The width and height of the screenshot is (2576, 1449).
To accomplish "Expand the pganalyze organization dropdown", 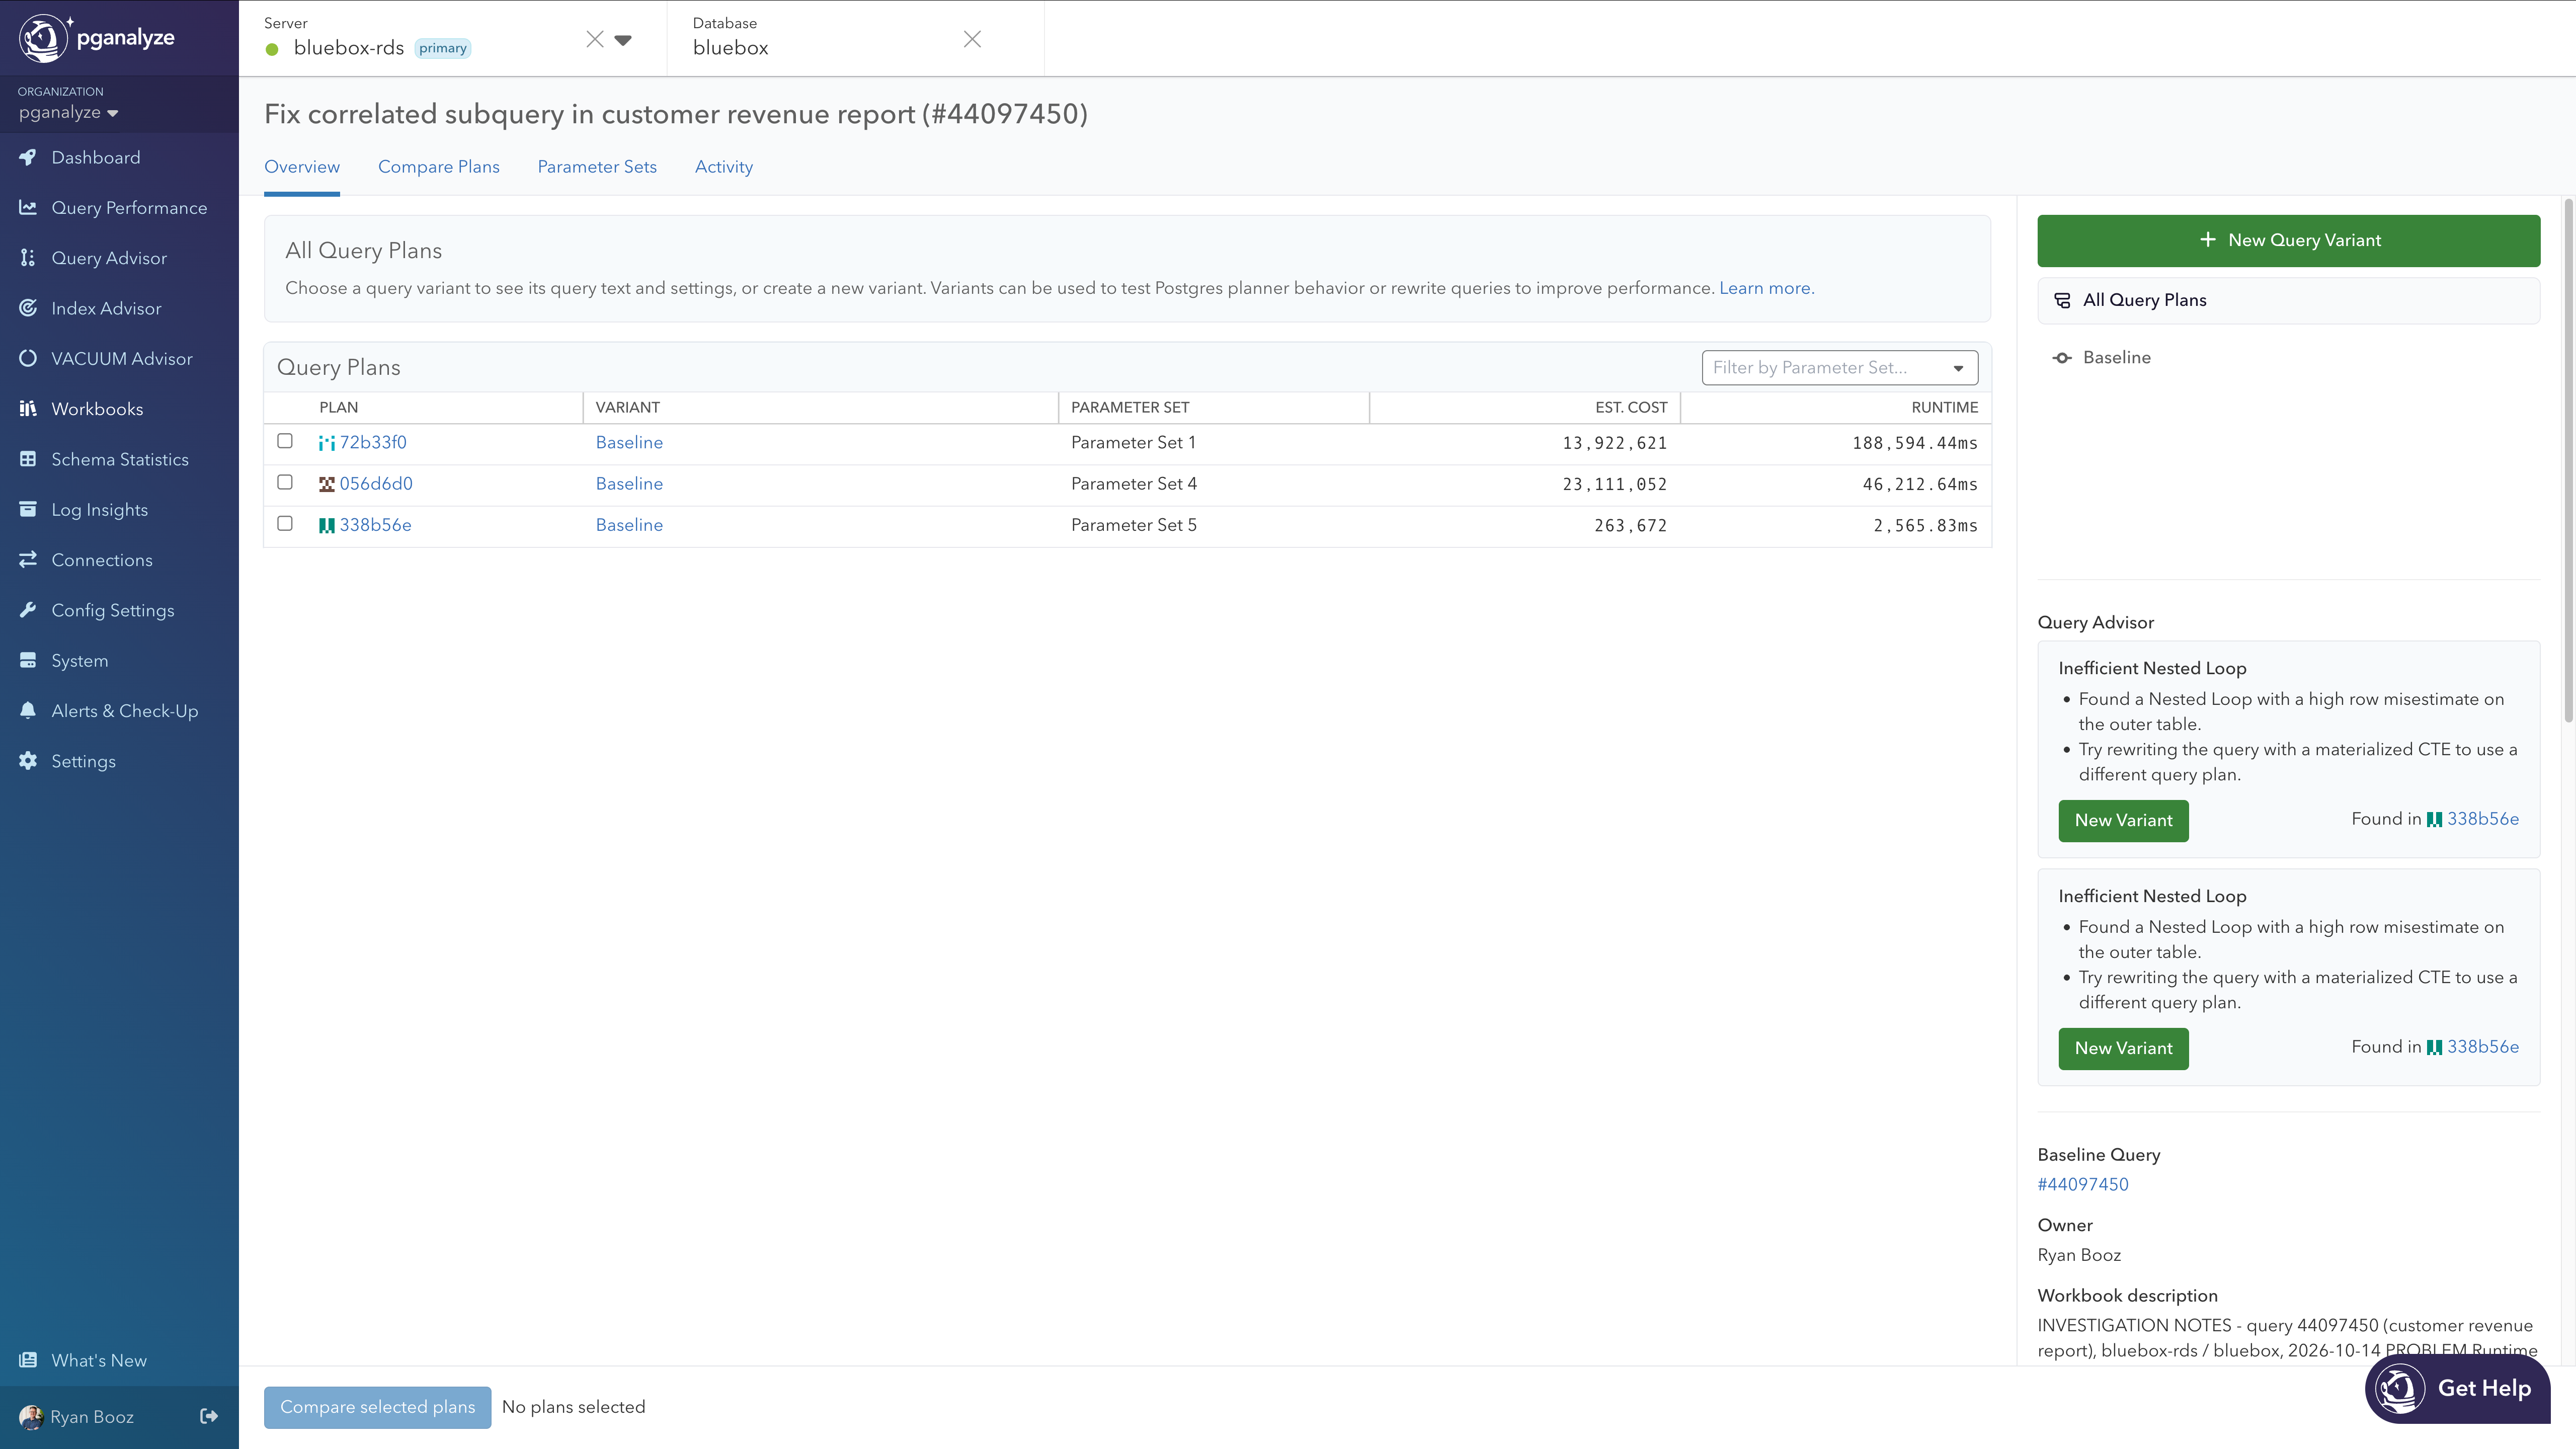I will pos(68,112).
